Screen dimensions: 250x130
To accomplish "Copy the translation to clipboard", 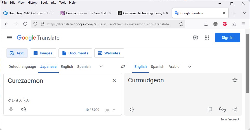I will point(210,110).
